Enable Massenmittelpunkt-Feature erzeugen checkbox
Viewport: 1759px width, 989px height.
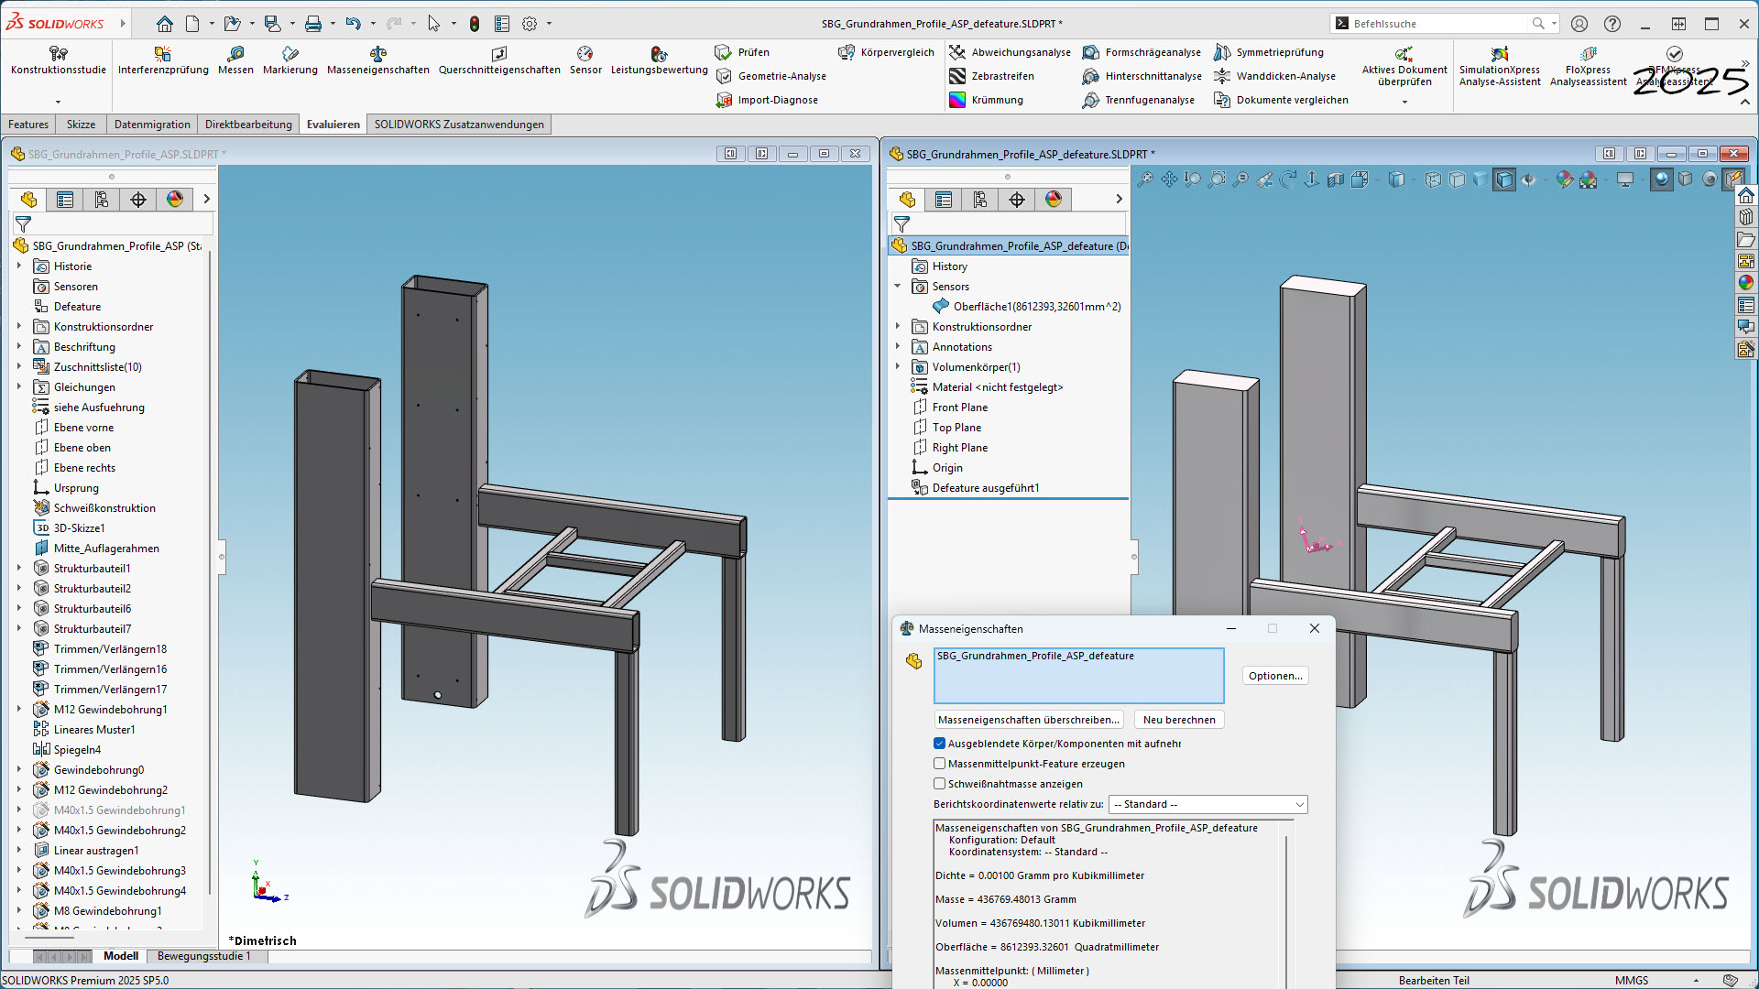(939, 764)
